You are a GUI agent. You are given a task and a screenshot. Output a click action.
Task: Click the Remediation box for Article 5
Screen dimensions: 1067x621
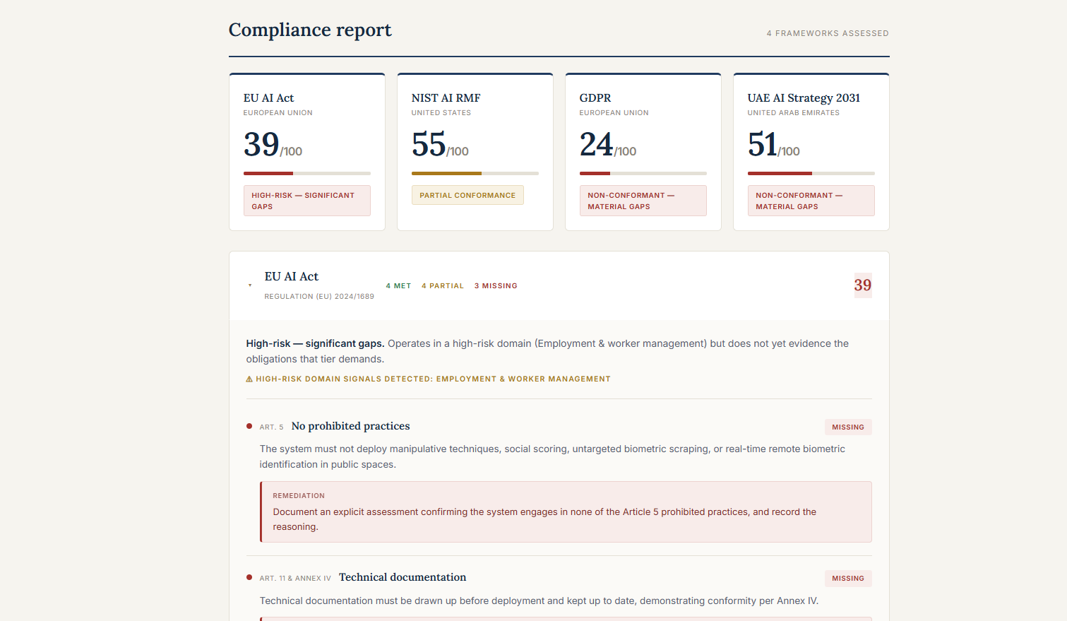click(566, 512)
